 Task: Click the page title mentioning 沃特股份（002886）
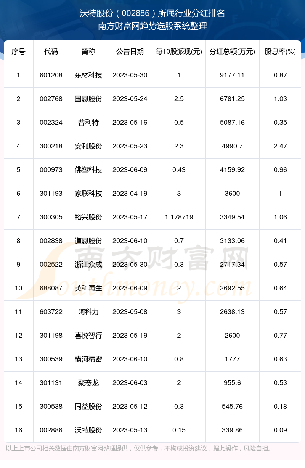tap(152, 14)
